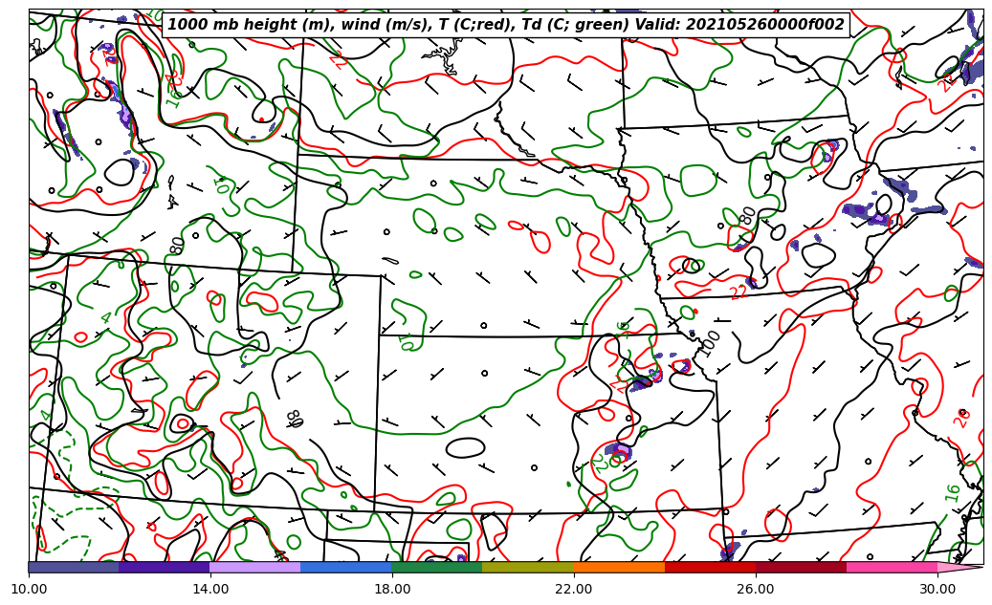Click the pale pink colorbar arrow tip
This screenshot has width=992, height=605.
point(959,567)
